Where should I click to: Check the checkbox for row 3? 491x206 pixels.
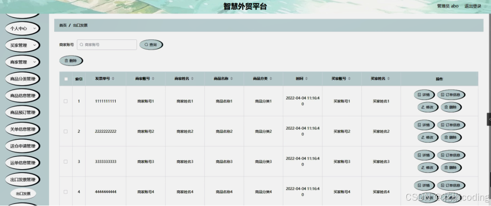point(66,162)
